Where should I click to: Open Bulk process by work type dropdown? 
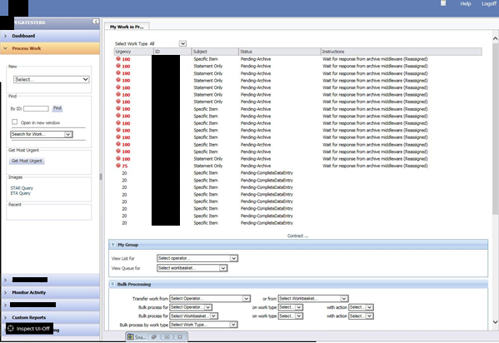pyautogui.click(x=203, y=325)
